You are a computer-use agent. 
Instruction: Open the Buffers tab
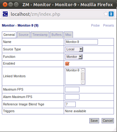tap(57, 35)
